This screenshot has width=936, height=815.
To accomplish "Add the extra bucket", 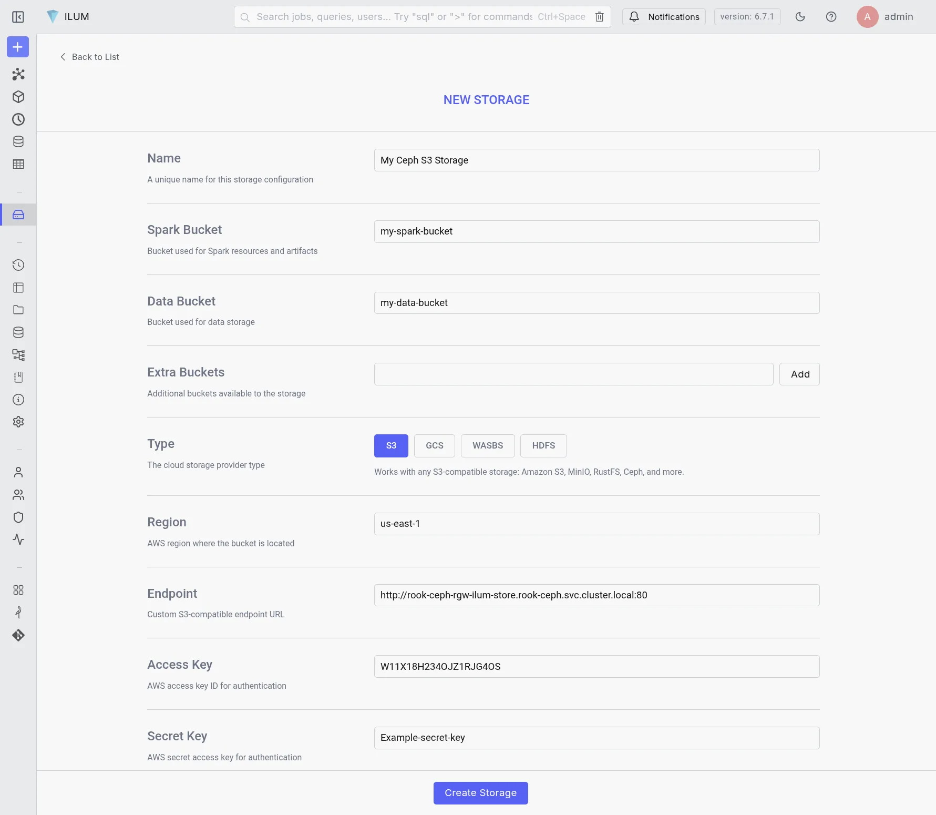I will [799, 374].
